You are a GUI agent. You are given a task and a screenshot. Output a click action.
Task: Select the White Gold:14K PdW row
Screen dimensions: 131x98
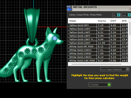98,60
